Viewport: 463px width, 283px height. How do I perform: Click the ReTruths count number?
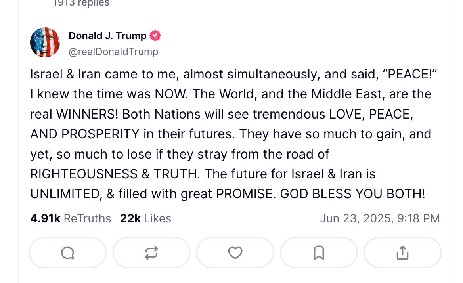[x=45, y=218]
